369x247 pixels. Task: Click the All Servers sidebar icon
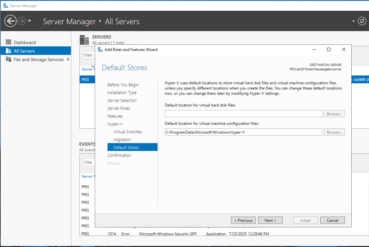click(9, 51)
